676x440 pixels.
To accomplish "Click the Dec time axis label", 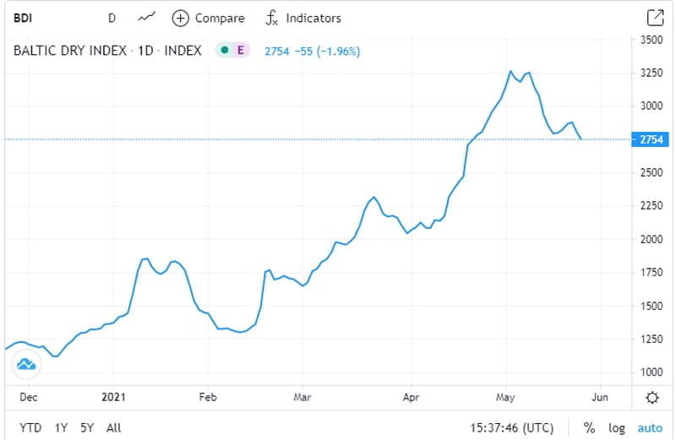I will (29, 397).
